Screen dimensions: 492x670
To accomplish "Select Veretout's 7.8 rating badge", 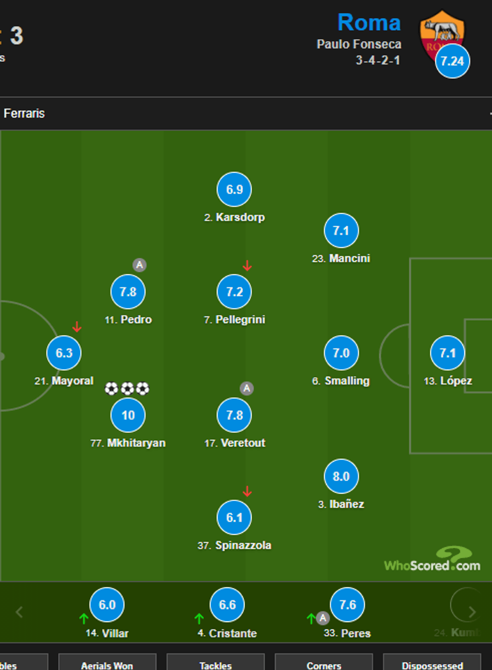I will [234, 415].
